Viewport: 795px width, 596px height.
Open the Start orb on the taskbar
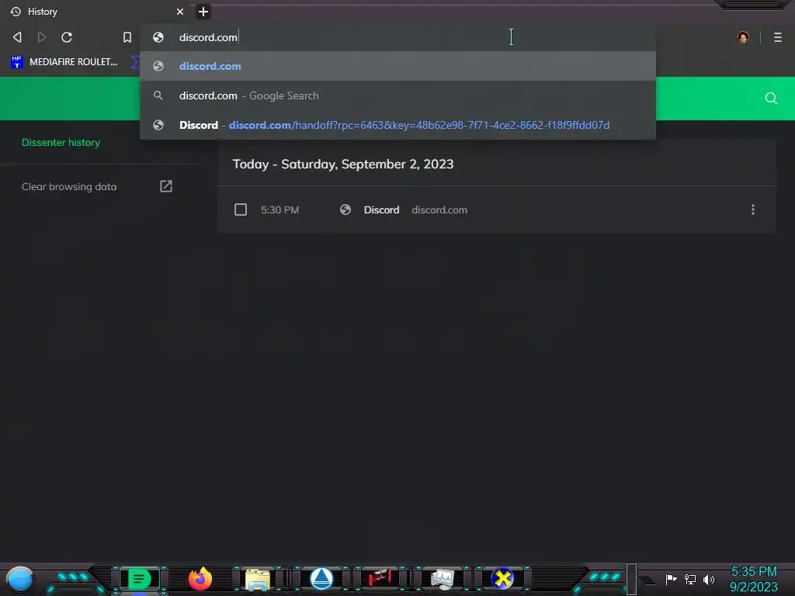coord(20,579)
